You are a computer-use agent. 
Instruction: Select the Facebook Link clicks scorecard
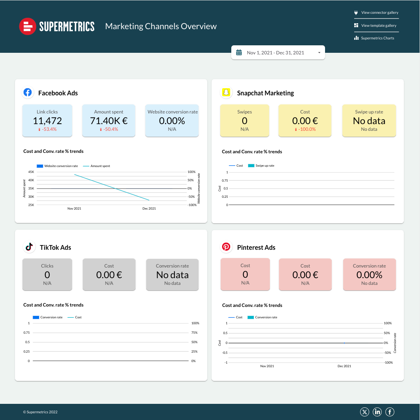click(47, 121)
